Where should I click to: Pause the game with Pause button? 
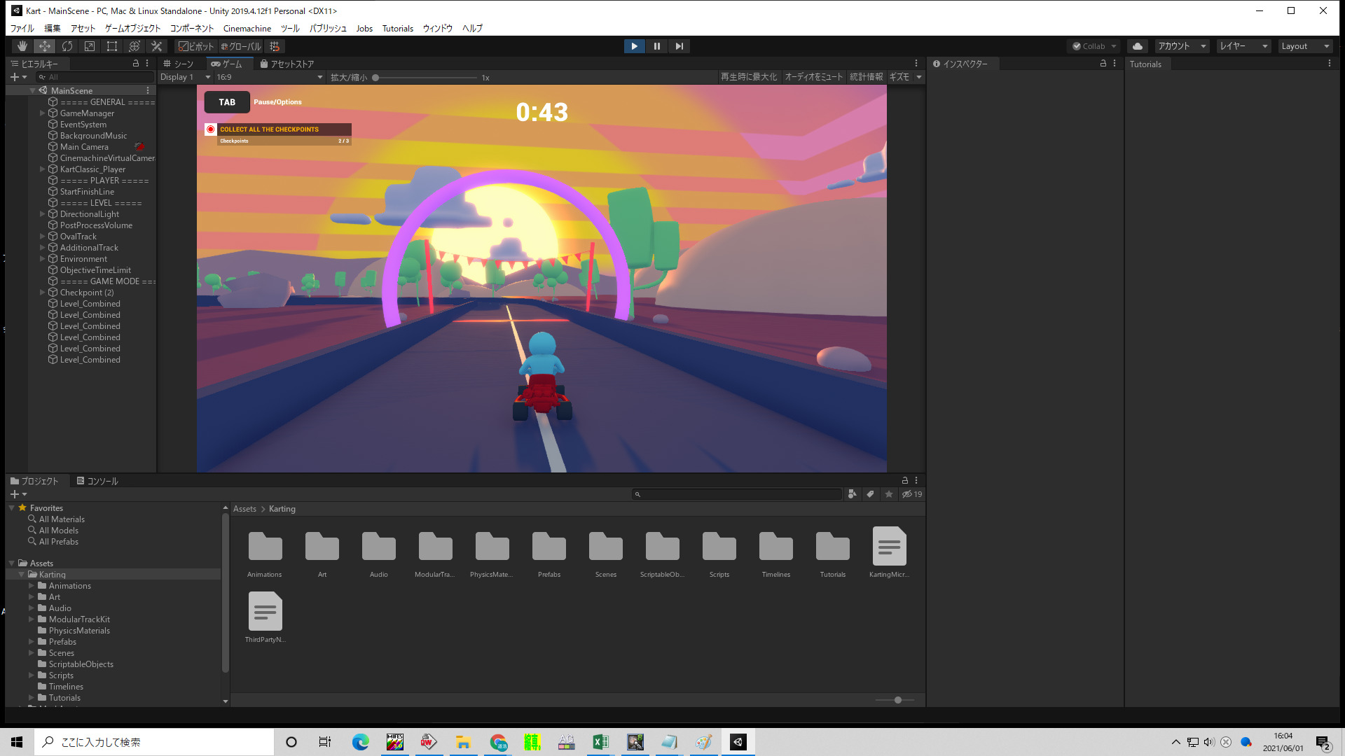pyautogui.click(x=656, y=46)
